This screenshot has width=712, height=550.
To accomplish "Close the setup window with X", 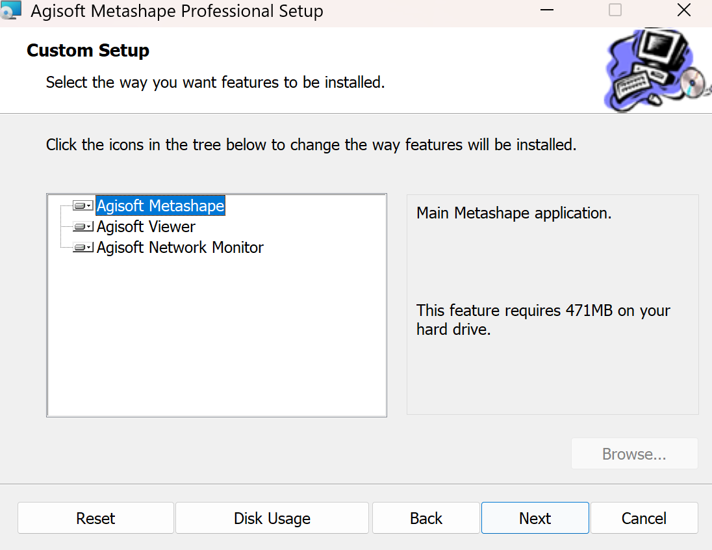I will (683, 10).
